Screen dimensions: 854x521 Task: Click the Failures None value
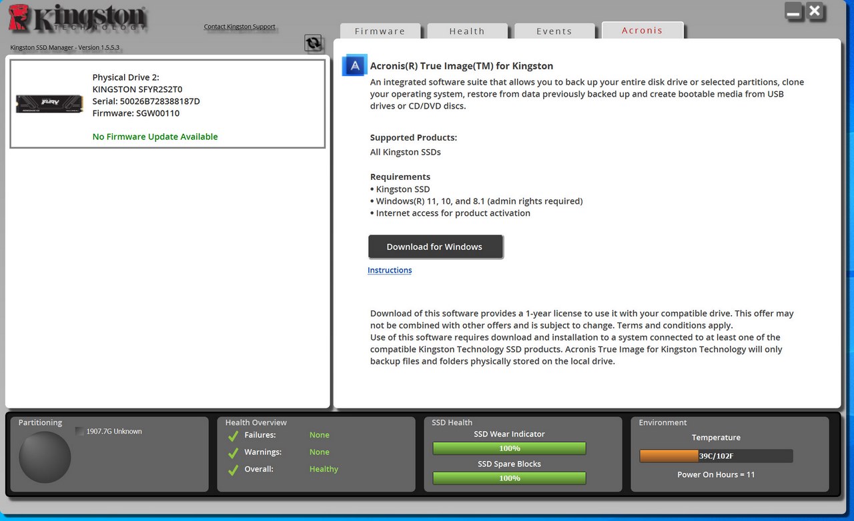coord(320,435)
